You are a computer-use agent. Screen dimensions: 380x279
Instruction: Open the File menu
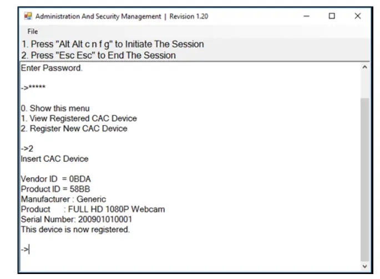click(33, 32)
